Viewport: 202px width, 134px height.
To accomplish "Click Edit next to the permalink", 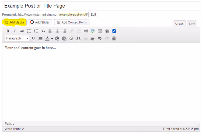I will [93, 15].
